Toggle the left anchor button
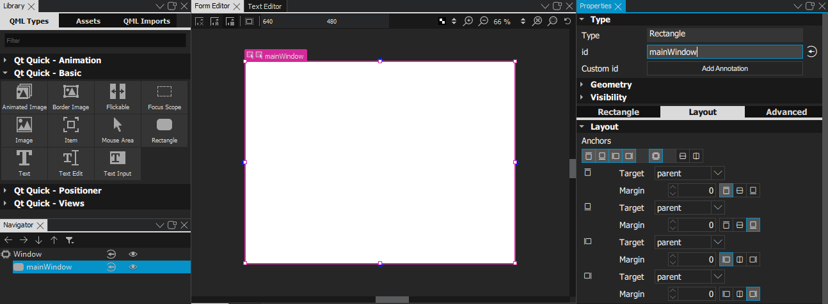828x304 pixels. coord(616,156)
